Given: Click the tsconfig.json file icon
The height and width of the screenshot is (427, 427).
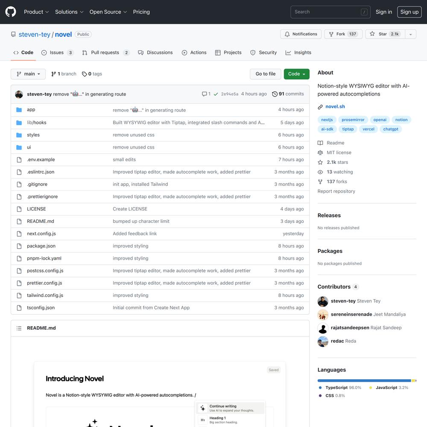Looking at the screenshot, I should (x=19, y=308).
